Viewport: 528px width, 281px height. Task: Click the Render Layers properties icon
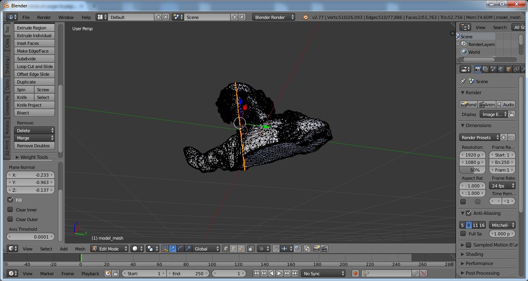click(x=485, y=69)
